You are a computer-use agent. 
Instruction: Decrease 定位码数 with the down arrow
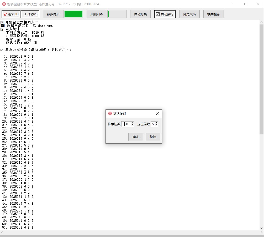pyautogui.click(x=156, y=125)
